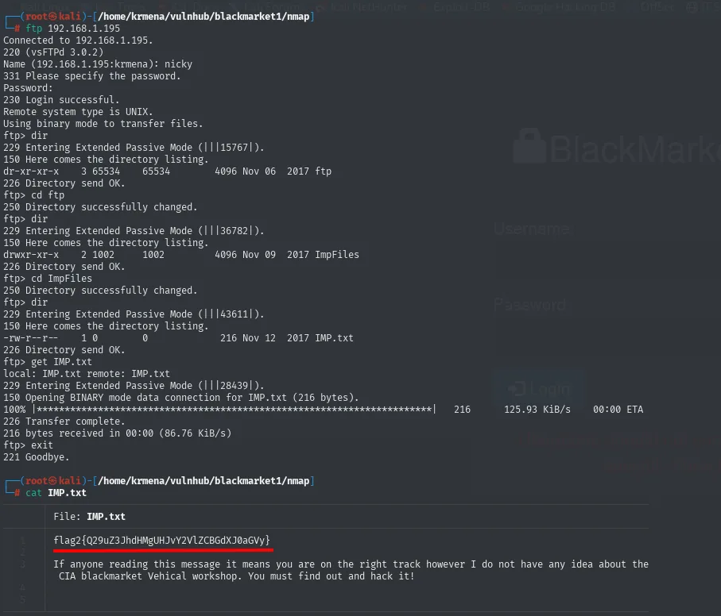The width and height of the screenshot is (721, 616).
Task: Select 'Remote system type is UNIX.' line
Action: (78, 112)
